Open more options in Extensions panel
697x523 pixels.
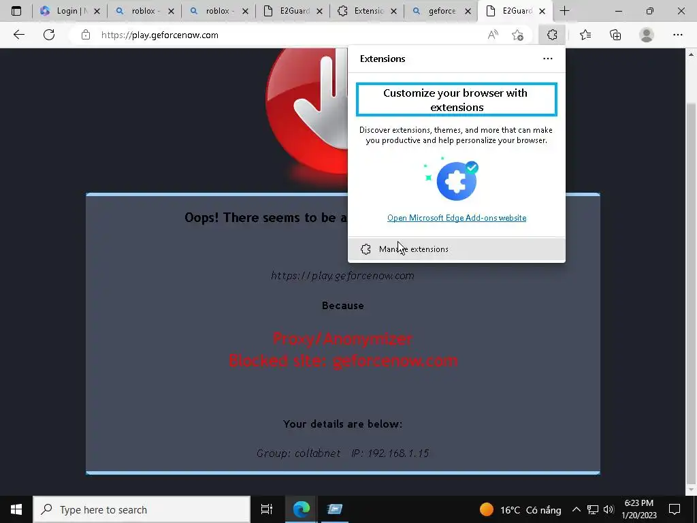pos(548,59)
